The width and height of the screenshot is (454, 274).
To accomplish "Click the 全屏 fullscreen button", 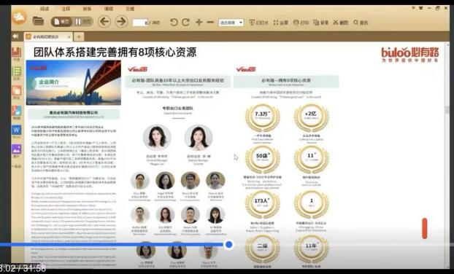I will coord(280,23).
